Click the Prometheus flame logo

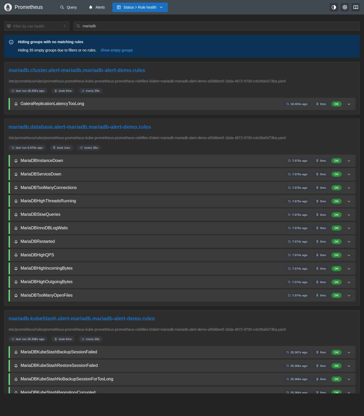tap(8, 7)
